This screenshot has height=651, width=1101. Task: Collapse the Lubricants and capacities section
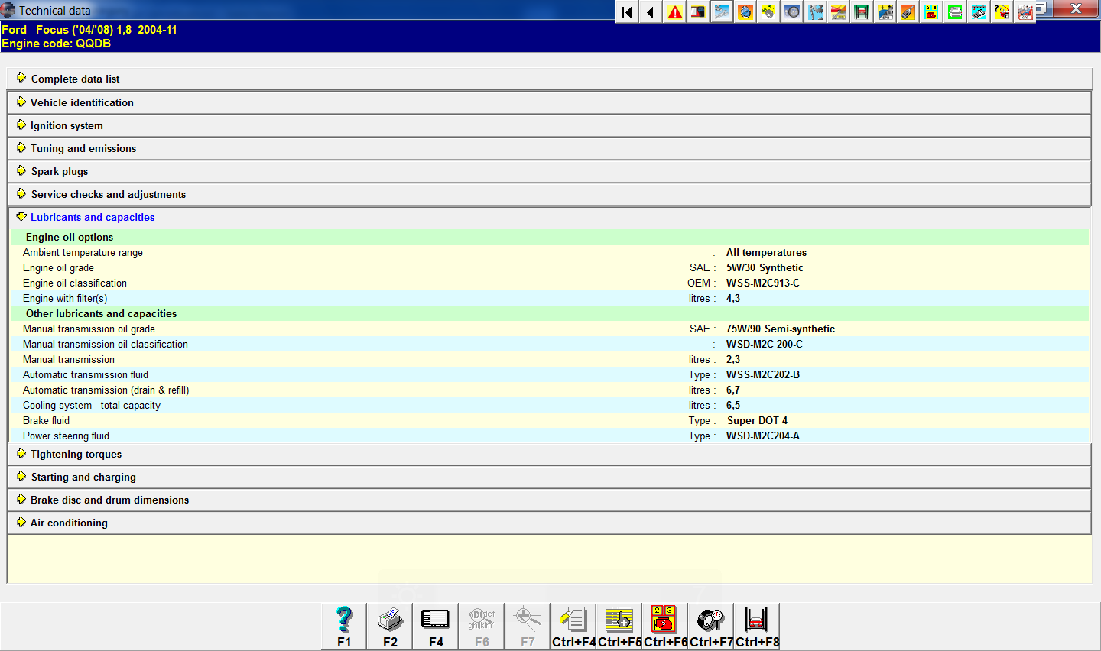[x=93, y=217]
